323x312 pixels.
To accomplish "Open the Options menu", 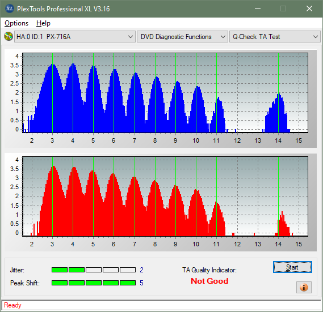I will pyautogui.click(x=16, y=23).
